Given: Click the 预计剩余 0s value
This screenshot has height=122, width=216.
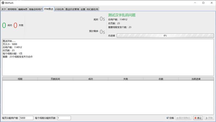Looking at the screenshot, I should (102, 32).
